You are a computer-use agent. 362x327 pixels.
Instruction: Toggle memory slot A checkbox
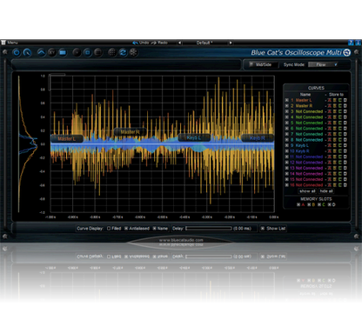[x=298, y=204]
